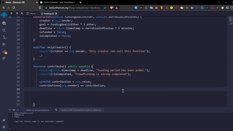Open the MetaMask fox extension

[x=156, y=8]
